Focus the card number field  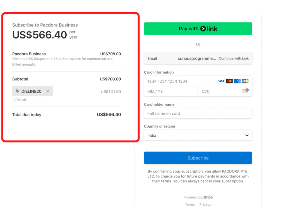198,81
